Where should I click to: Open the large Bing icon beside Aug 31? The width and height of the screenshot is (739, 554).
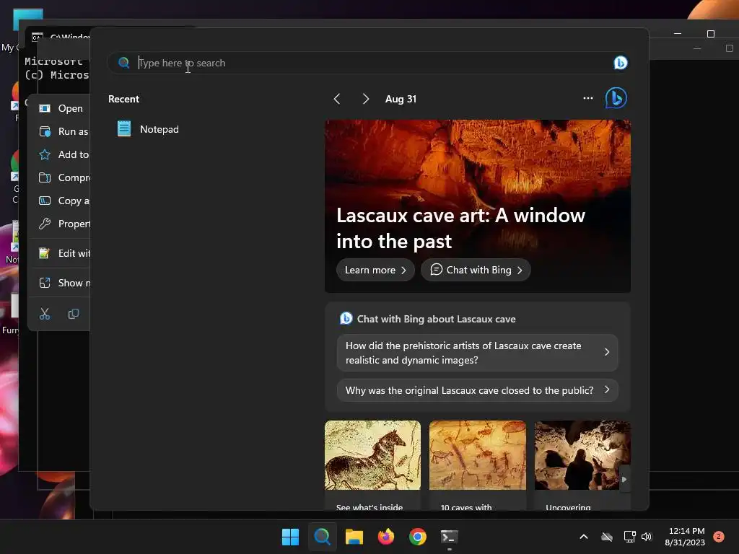(616, 98)
